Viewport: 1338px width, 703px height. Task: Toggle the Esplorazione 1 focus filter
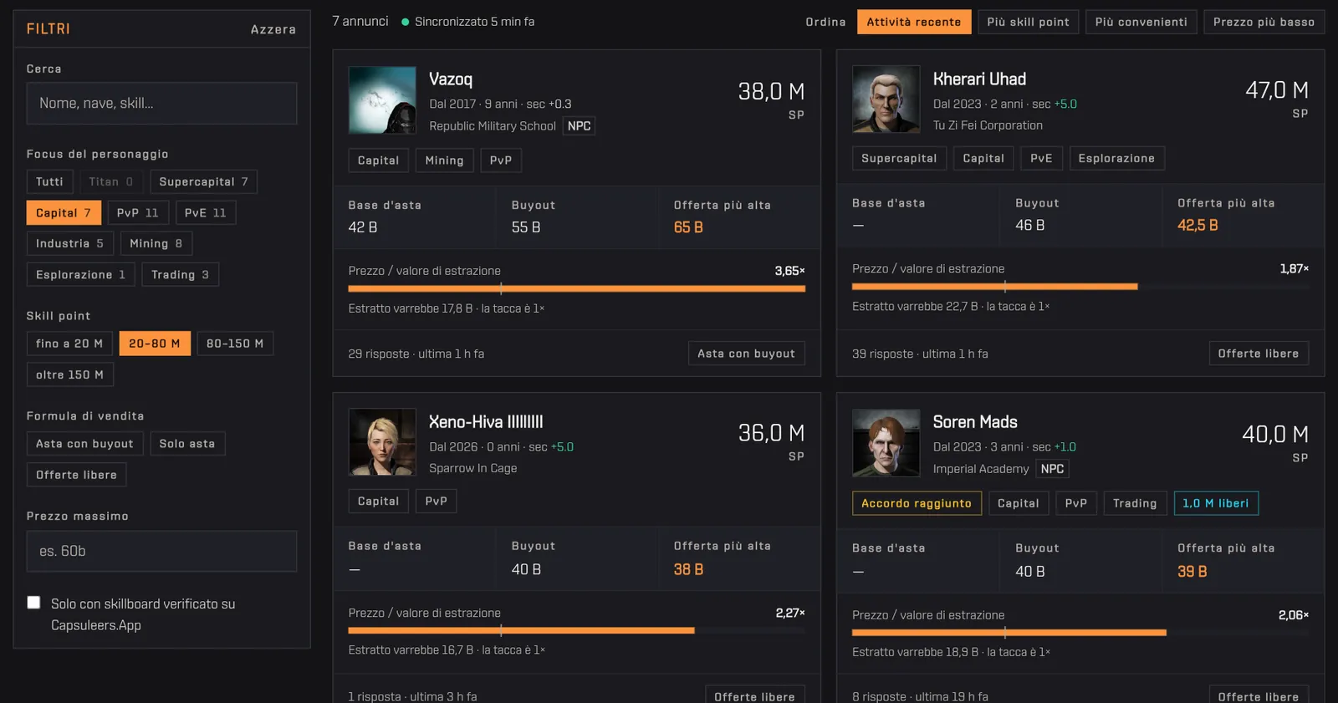point(81,274)
